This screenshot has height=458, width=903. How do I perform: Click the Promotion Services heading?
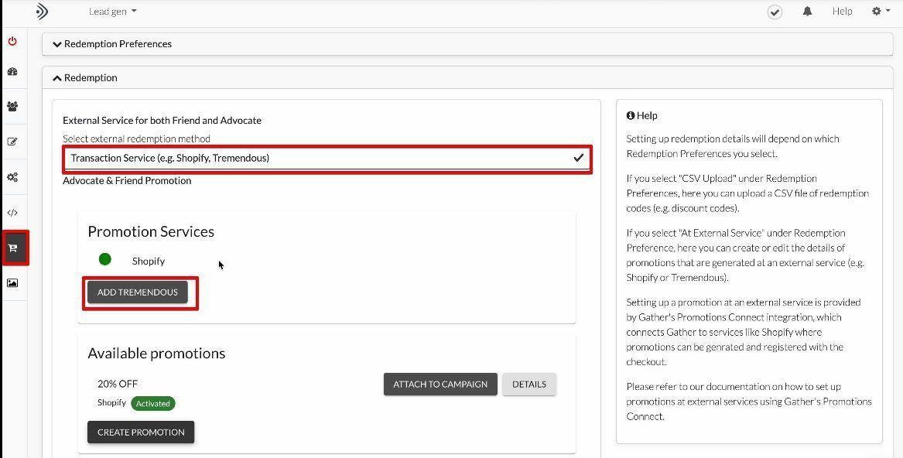click(151, 231)
